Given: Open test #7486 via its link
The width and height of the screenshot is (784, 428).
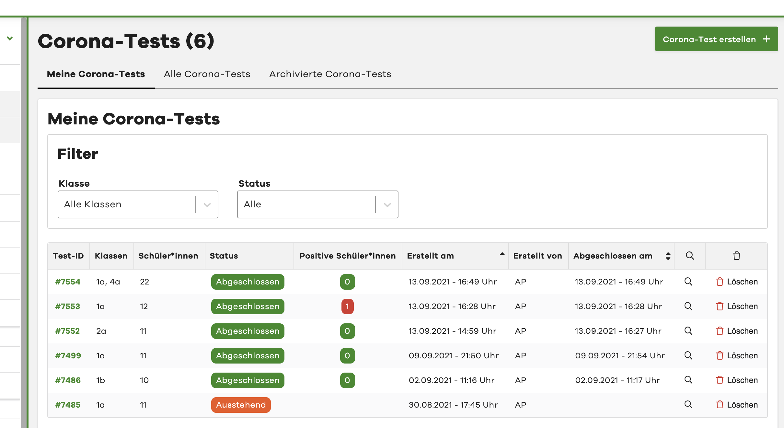Looking at the screenshot, I should (x=68, y=380).
